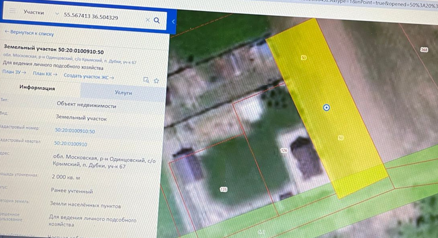The width and height of the screenshot is (438, 238).
Task: Go back via Вернуться к списку
Action: click(x=29, y=33)
